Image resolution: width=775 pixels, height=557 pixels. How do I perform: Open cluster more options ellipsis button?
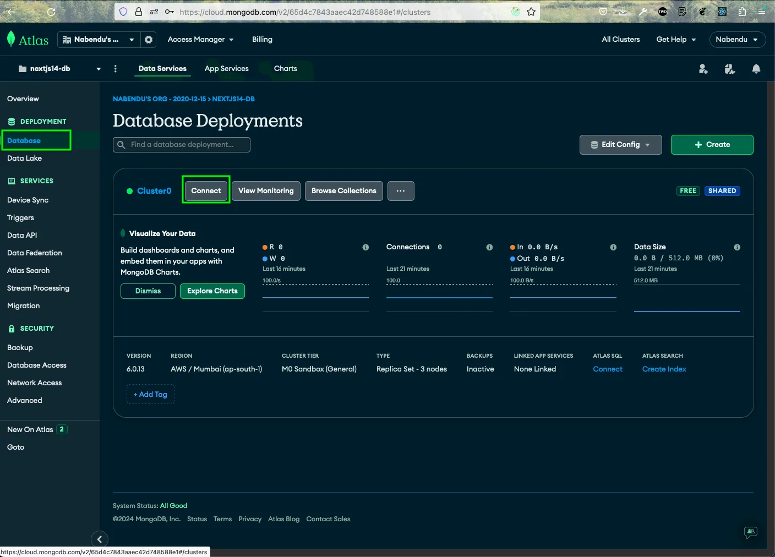point(401,191)
